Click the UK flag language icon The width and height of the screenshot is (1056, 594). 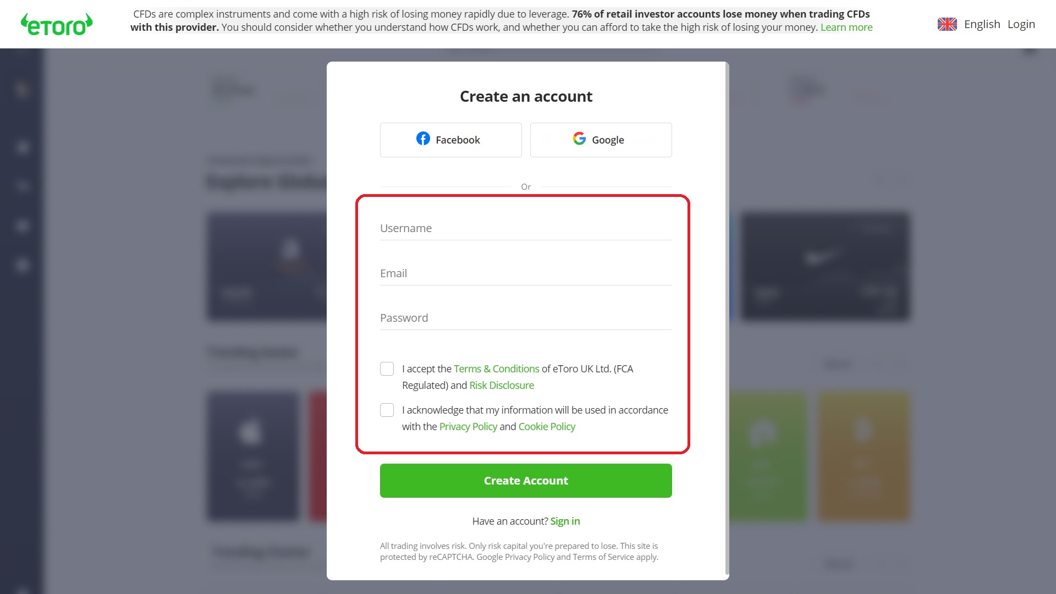[x=947, y=24]
